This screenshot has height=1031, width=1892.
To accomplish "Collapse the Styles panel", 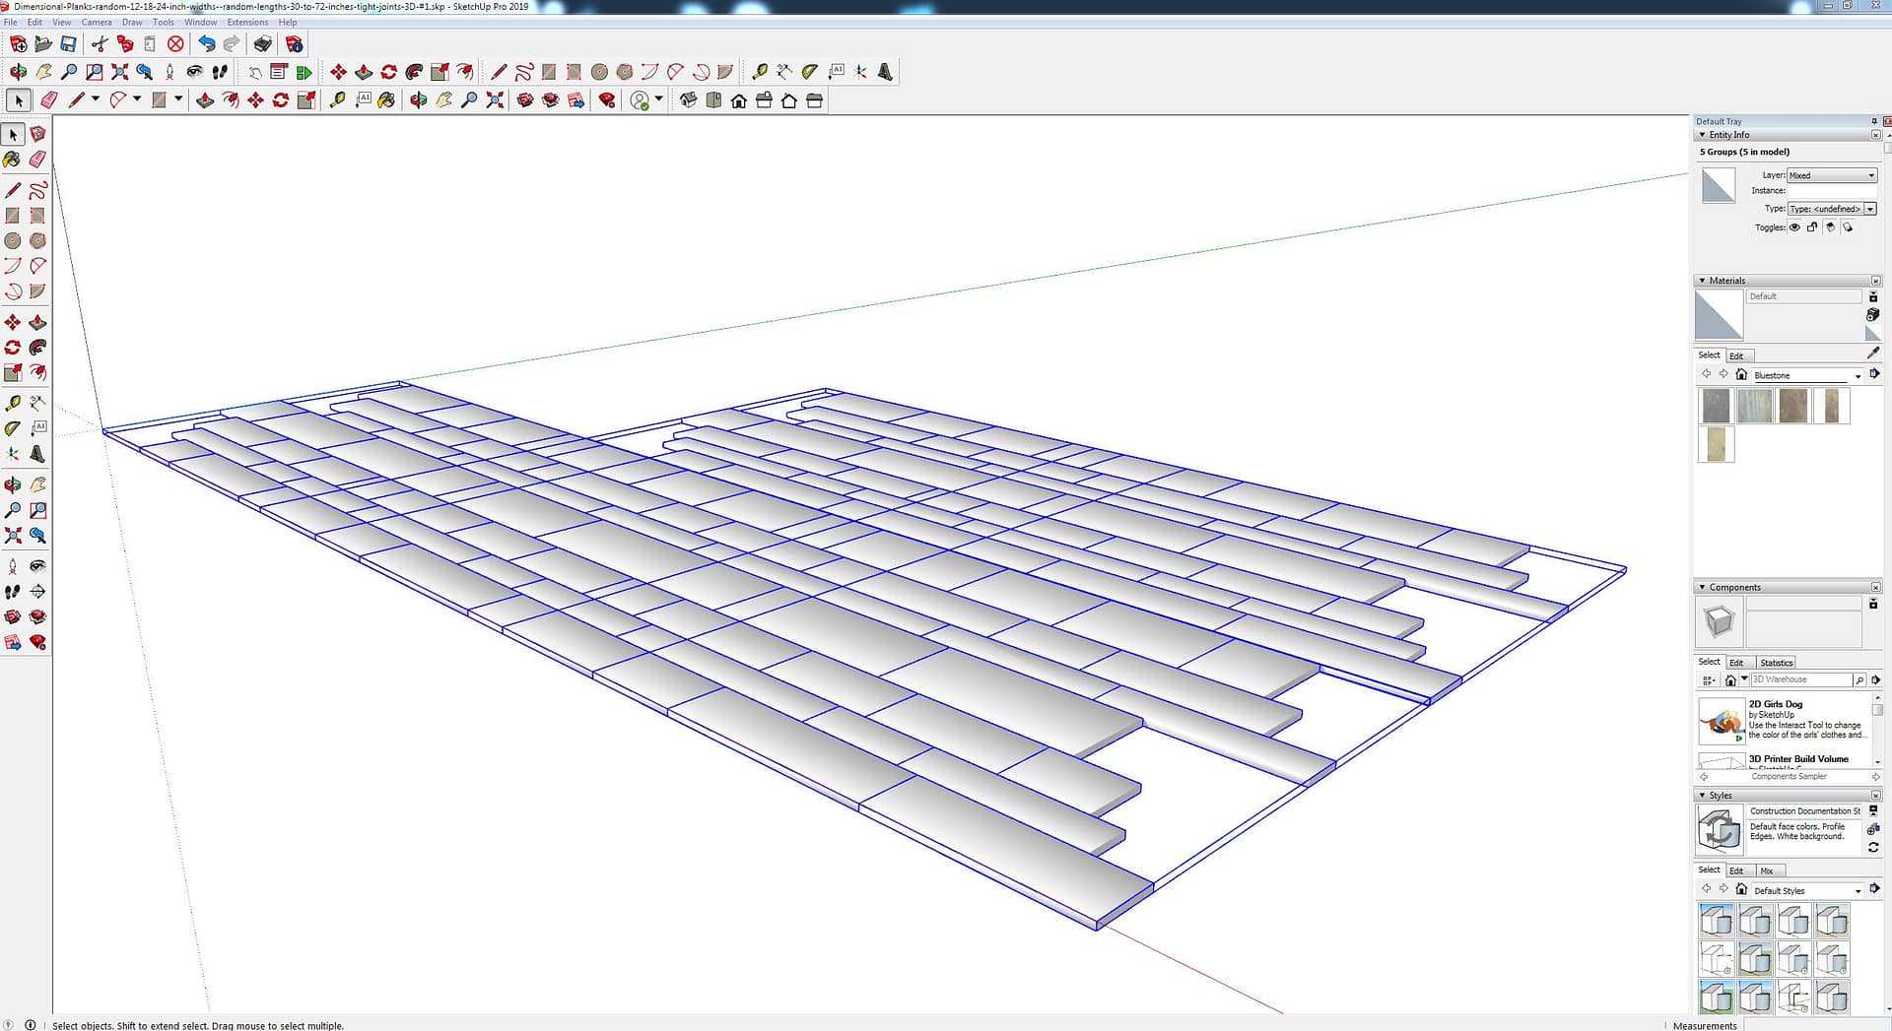I will (x=1702, y=796).
